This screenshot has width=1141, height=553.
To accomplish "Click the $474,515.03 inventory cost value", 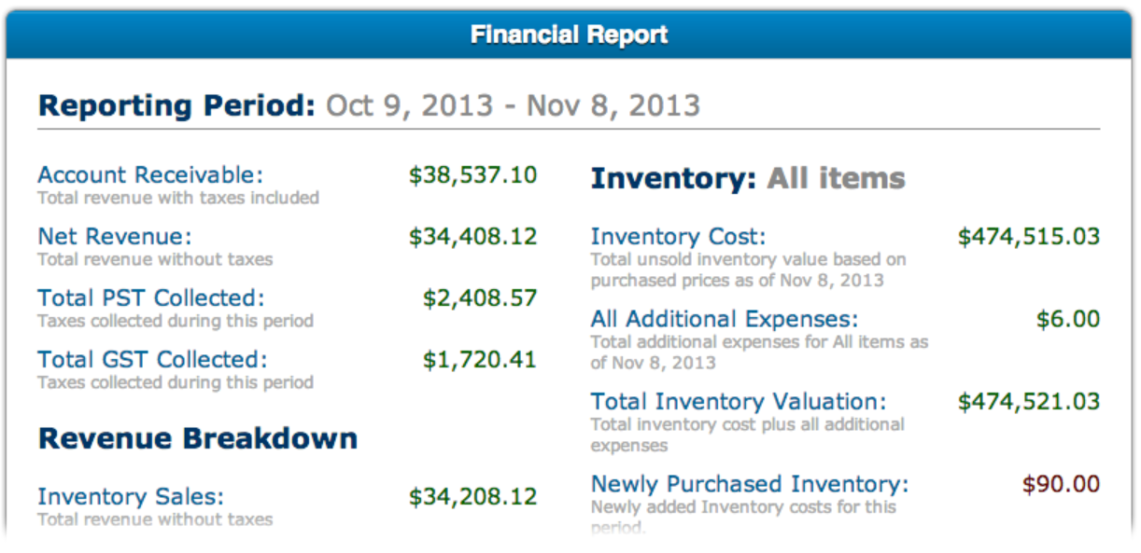I will coord(1029,237).
